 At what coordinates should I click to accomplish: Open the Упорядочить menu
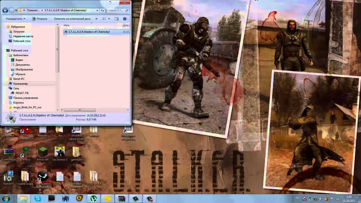16,19
